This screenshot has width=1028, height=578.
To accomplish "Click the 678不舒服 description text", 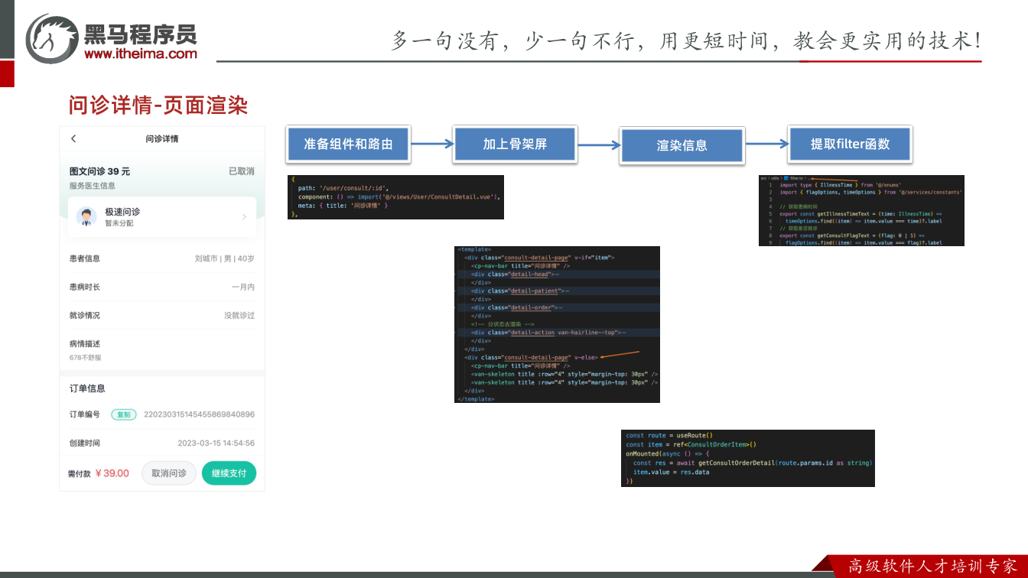I will pyautogui.click(x=86, y=358).
